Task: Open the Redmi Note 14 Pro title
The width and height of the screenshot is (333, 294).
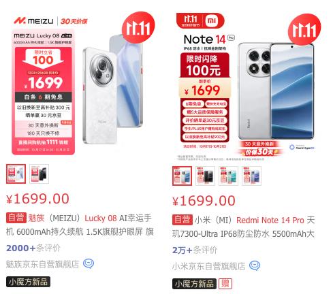Action: click(x=244, y=227)
